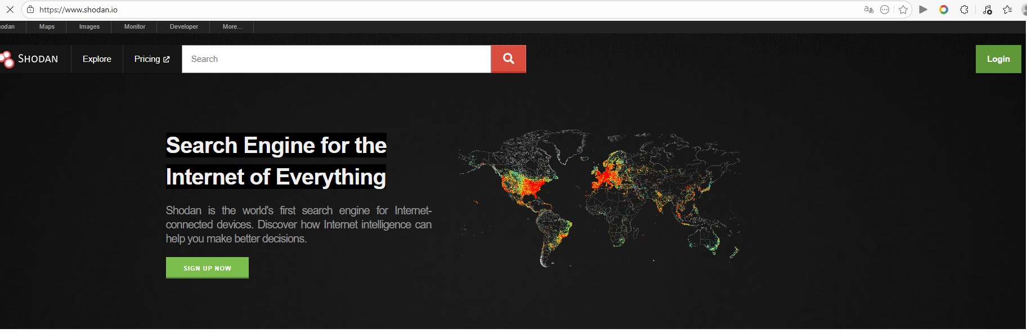The width and height of the screenshot is (1027, 333).
Task: Open the Images tab
Action: [x=89, y=26]
